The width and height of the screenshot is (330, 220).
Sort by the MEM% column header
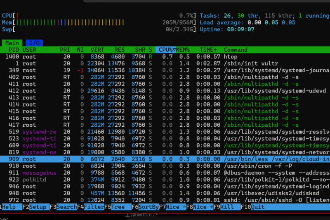click(x=183, y=50)
